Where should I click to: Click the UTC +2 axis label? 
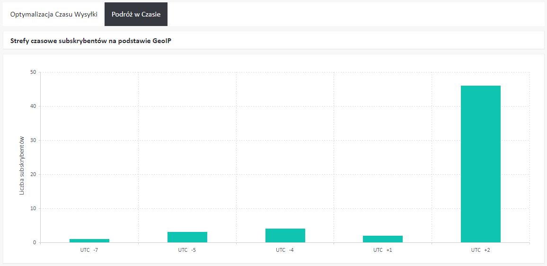481,250
